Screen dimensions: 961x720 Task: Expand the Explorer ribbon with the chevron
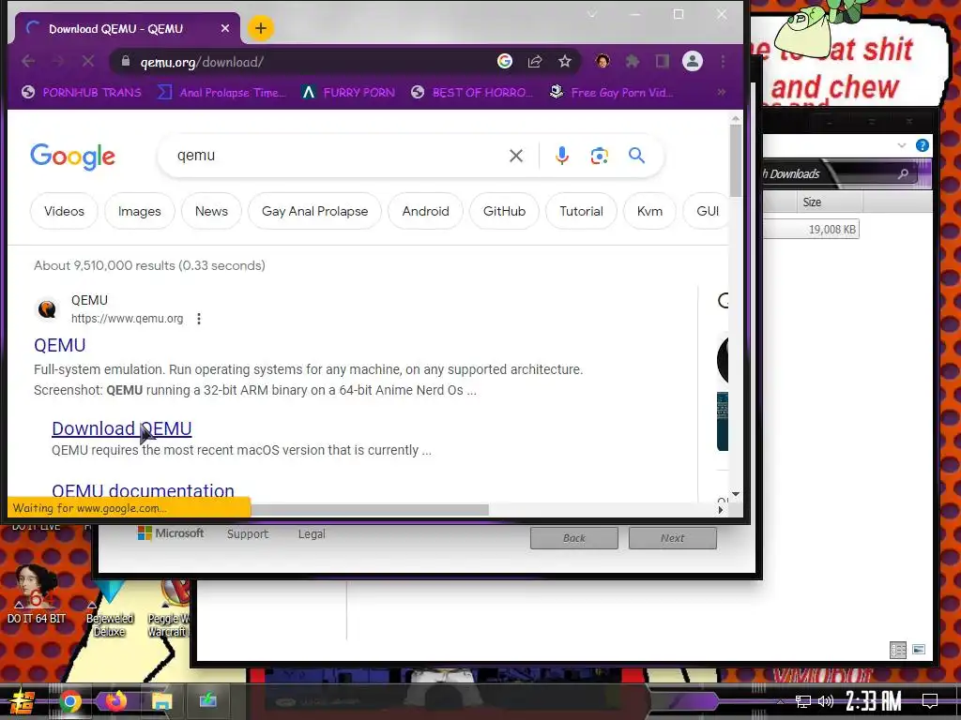[901, 145]
